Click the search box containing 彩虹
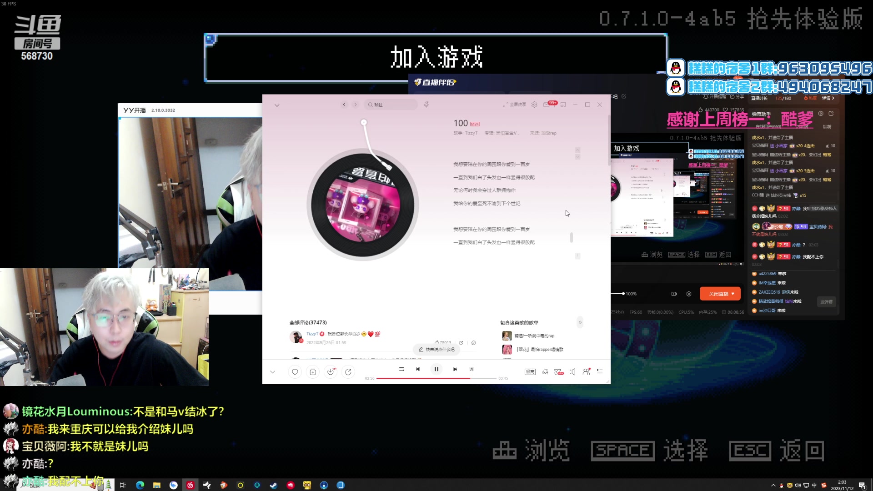The image size is (873, 491). (391, 105)
